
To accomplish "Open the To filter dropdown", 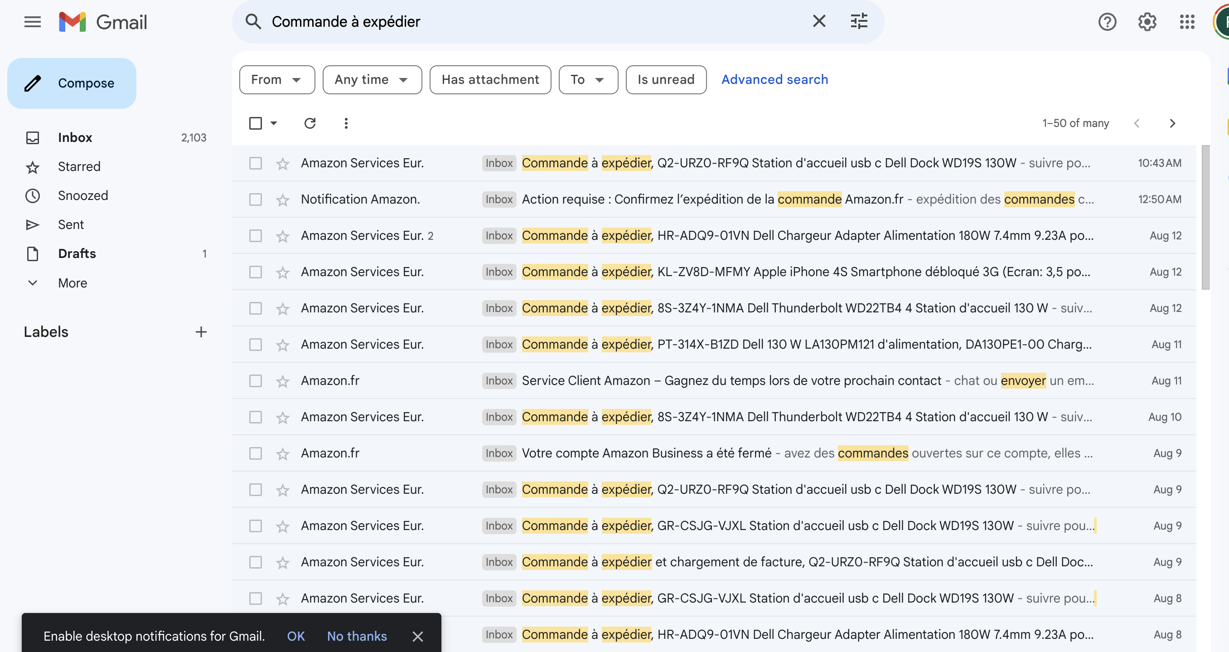I will tap(588, 80).
